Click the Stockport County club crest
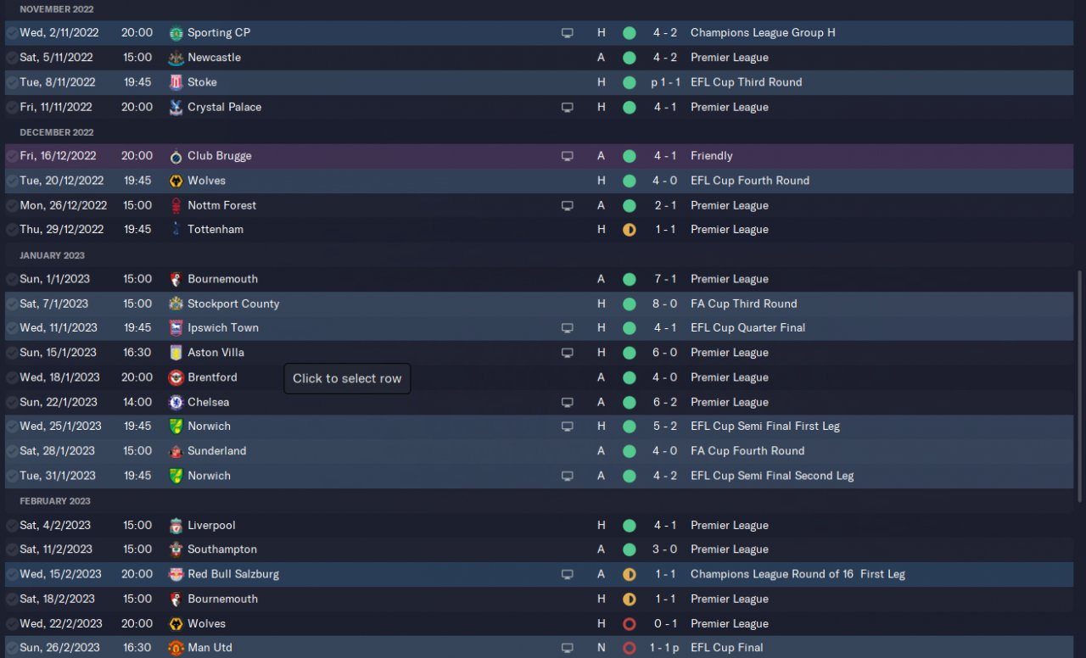1086x658 pixels. [176, 304]
